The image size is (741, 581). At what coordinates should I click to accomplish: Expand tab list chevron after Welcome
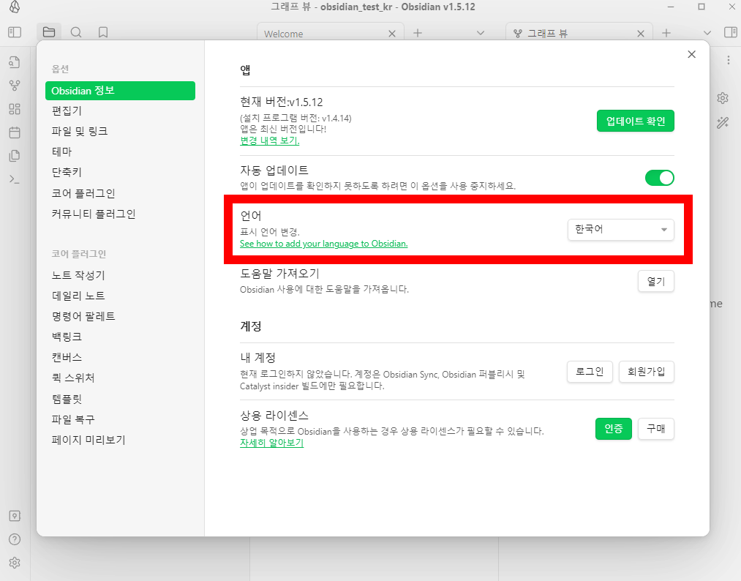click(481, 33)
